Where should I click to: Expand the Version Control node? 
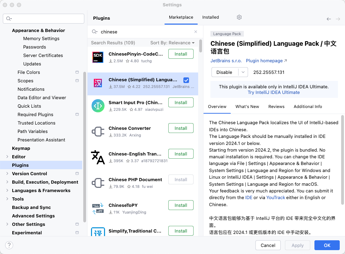tap(7, 173)
